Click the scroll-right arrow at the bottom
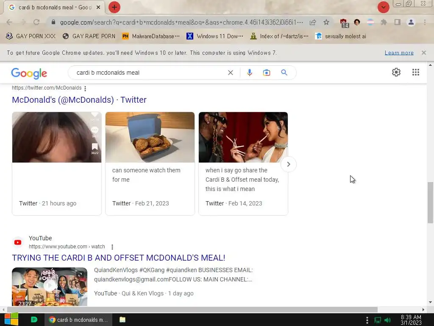 [423, 309]
